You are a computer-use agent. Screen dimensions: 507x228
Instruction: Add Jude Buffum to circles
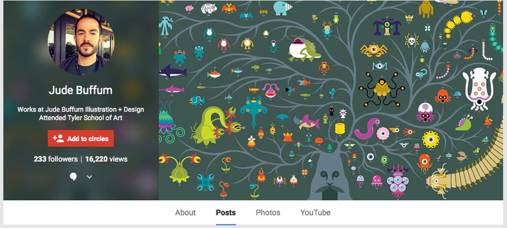[81, 139]
